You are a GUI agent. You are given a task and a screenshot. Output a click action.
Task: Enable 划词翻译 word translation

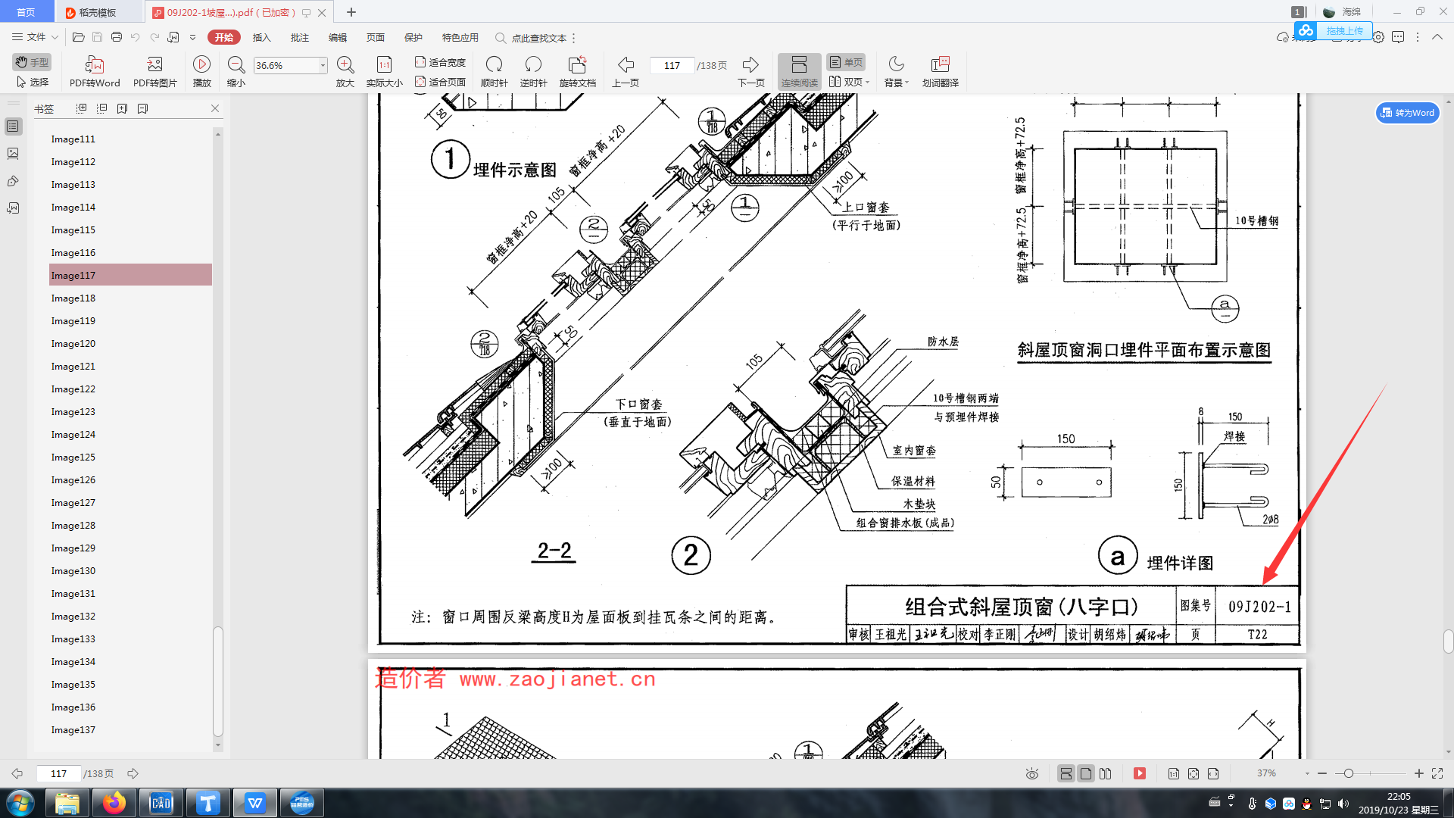pyautogui.click(x=941, y=72)
